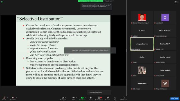Open audio options arrow next to Unmute

pyautogui.click(x=7, y=98)
